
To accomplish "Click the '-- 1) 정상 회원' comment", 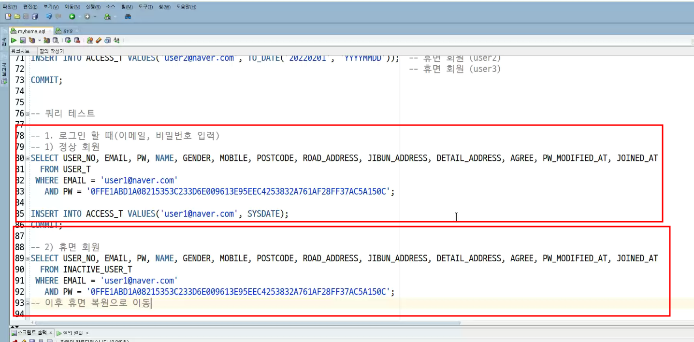I will click(65, 147).
